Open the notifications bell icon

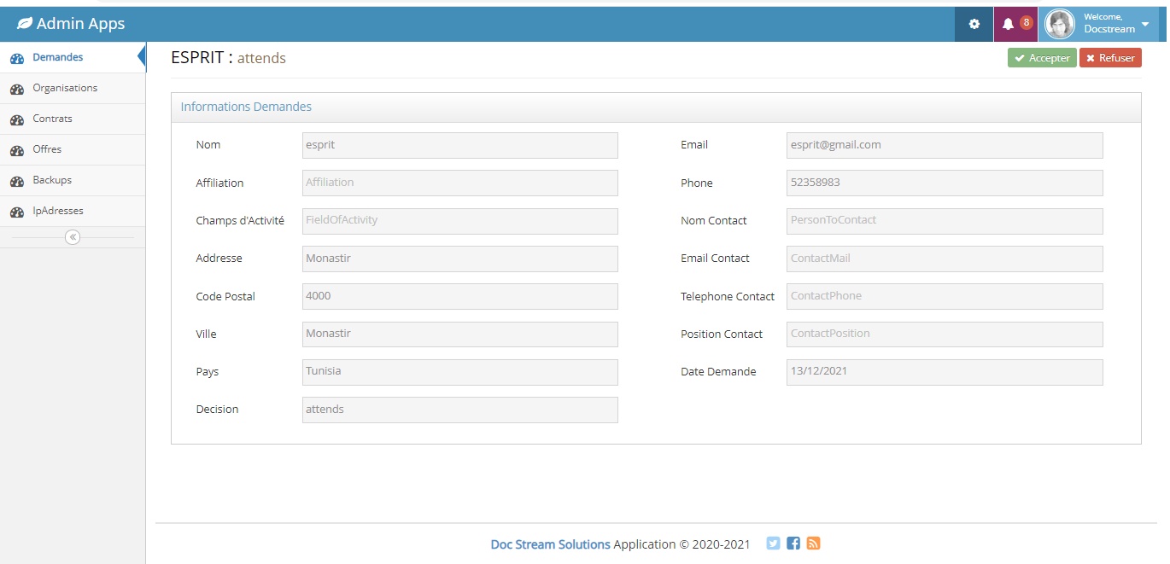[x=1008, y=24]
